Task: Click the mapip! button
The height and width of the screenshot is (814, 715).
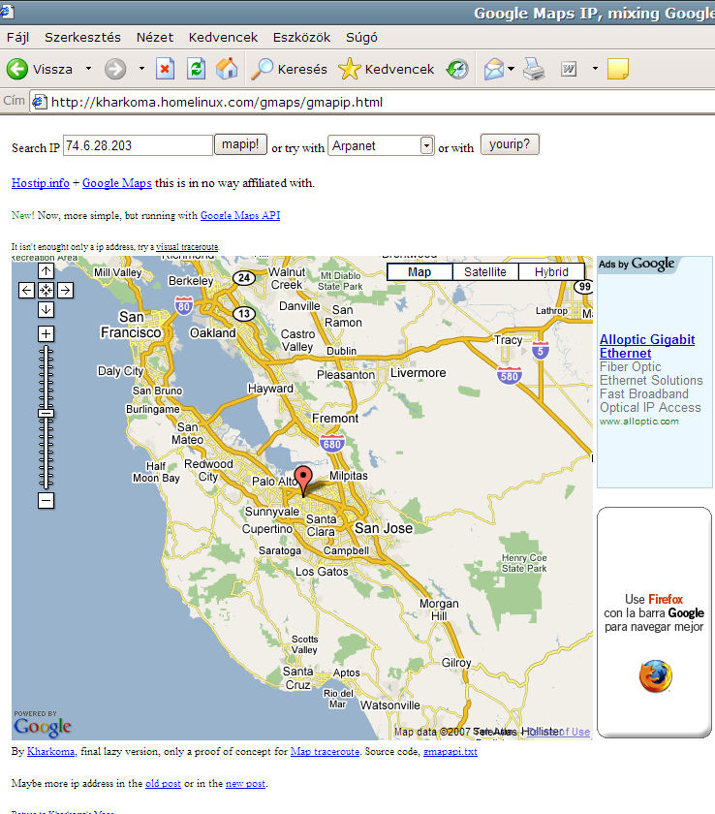Action: (x=240, y=144)
